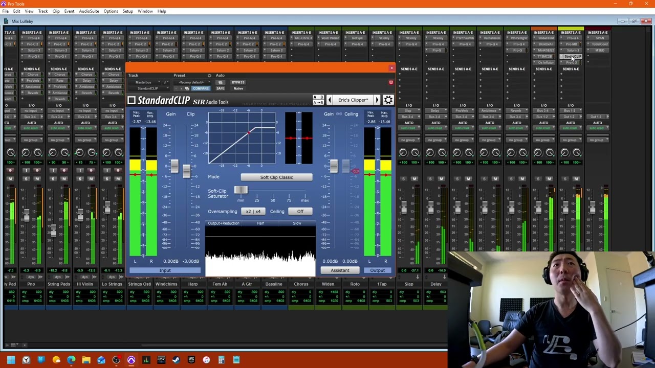
Task: Click the Native button in plug-in header
Action: [x=238, y=88]
